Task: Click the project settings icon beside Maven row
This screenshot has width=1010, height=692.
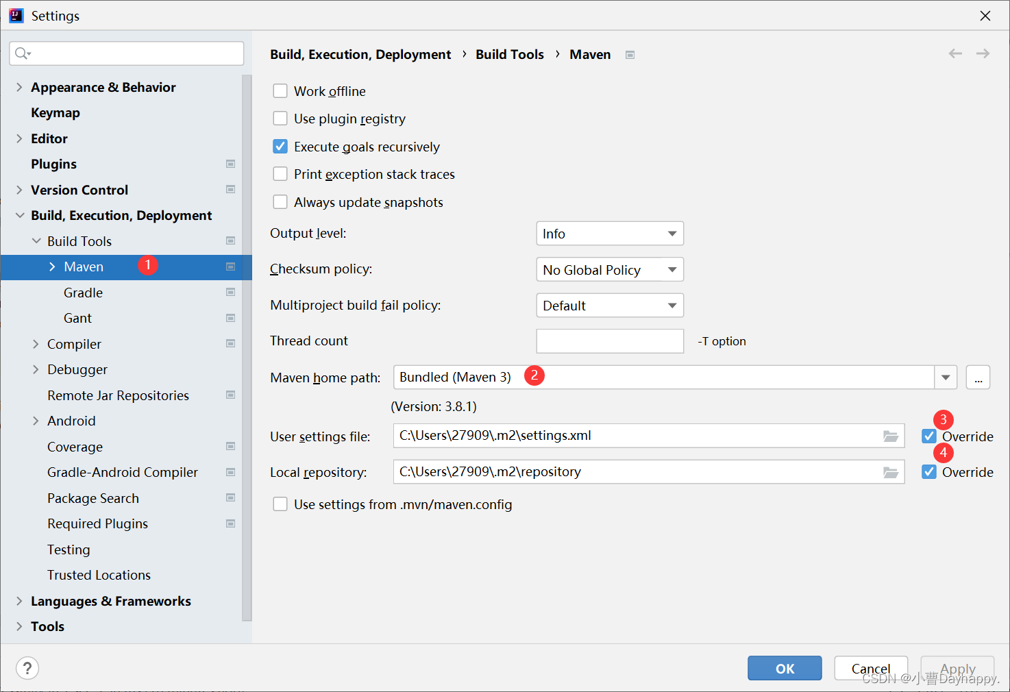Action: (x=231, y=267)
